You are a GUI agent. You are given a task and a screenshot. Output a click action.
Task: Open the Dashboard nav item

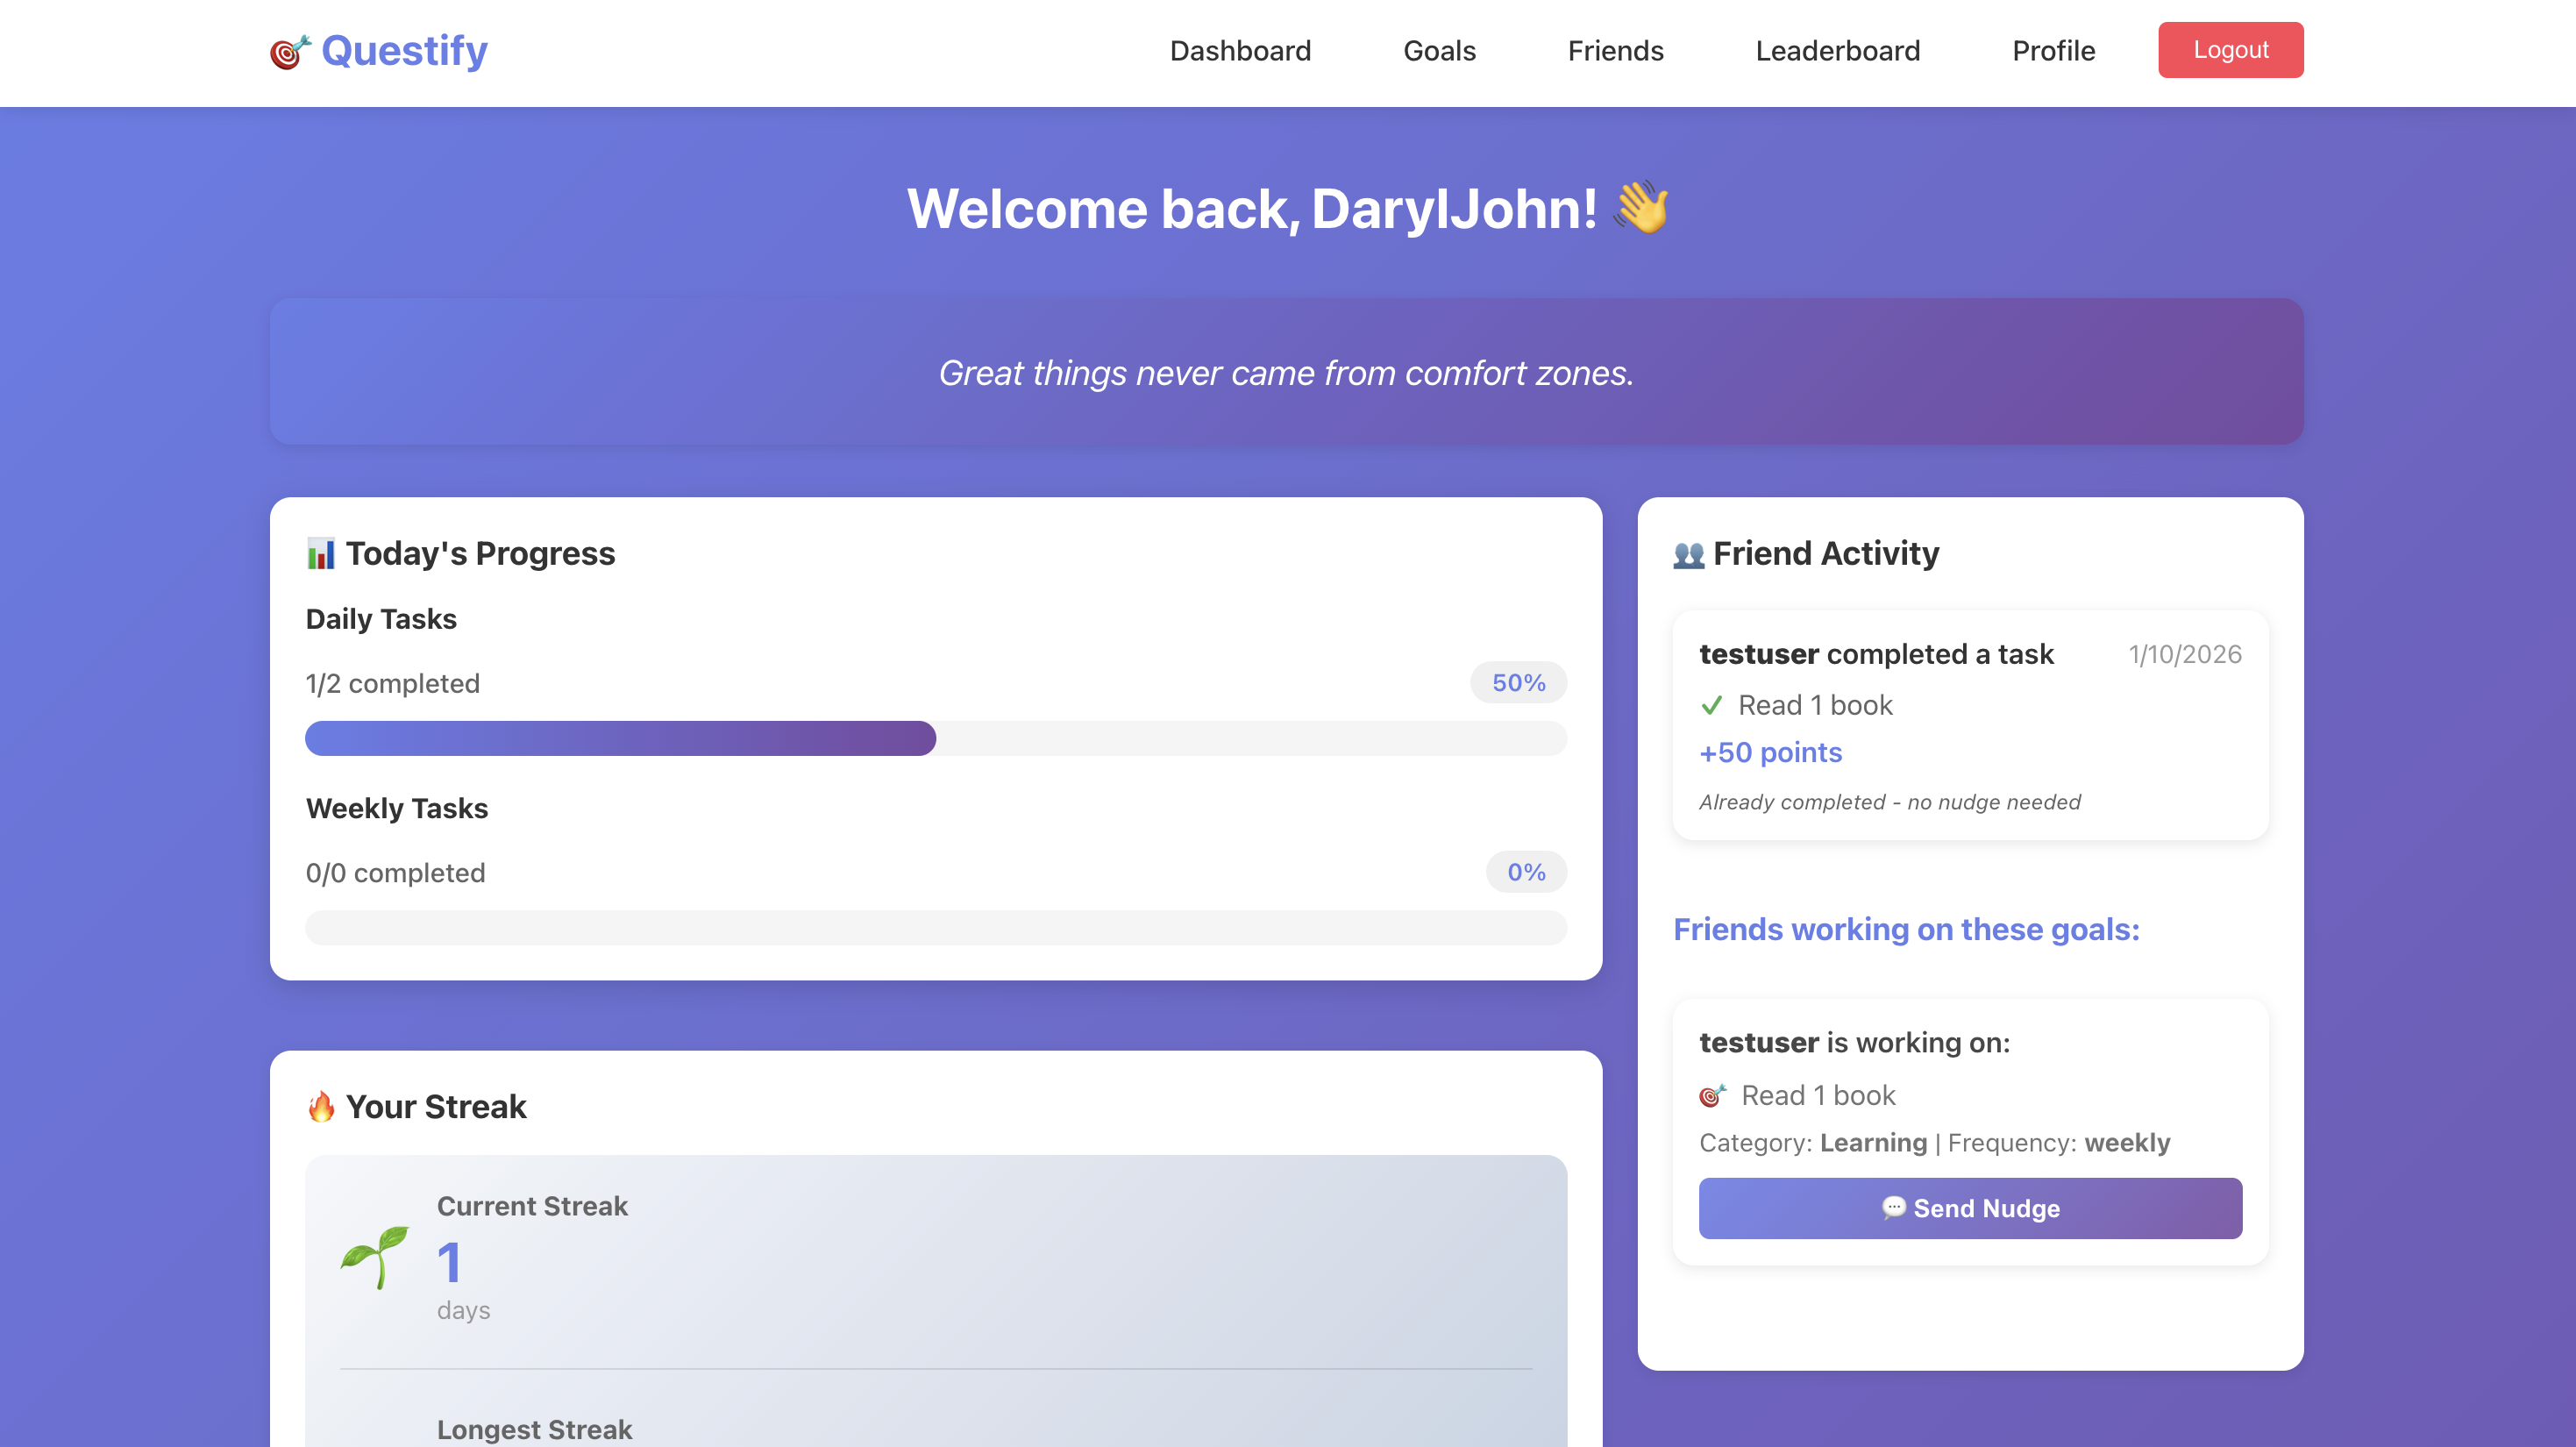(x=1240, y=51)
